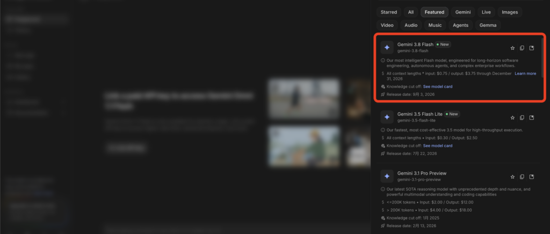Click the knowledge cut off icon for Gemini 3.8 Flash

point(382,86)
